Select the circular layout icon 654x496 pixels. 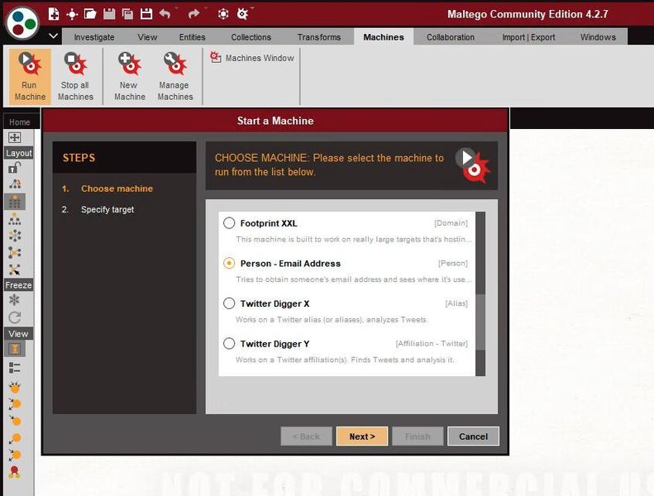15,236
